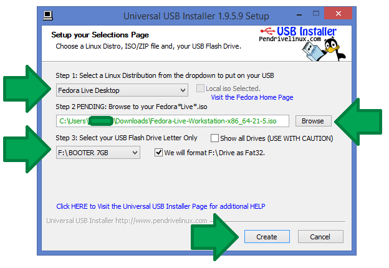Screen dimensions: 389x268
Task: Maximize the Setup window
Action: click(x=316, y=14)
